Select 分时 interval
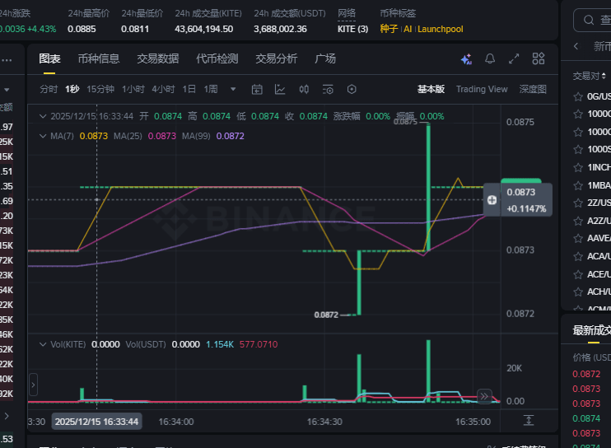The height and width of the screenshot is (448, 611). point(49,89)
